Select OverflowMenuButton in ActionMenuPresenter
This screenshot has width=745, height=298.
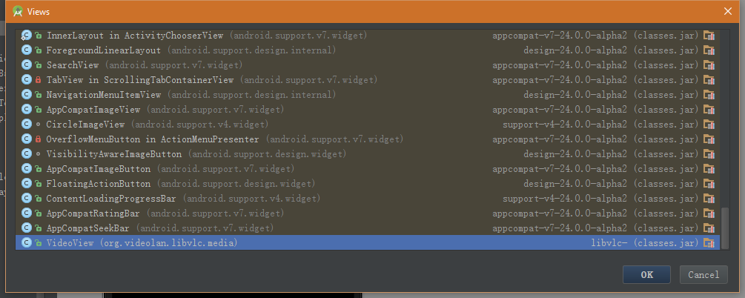click(368, 139)
